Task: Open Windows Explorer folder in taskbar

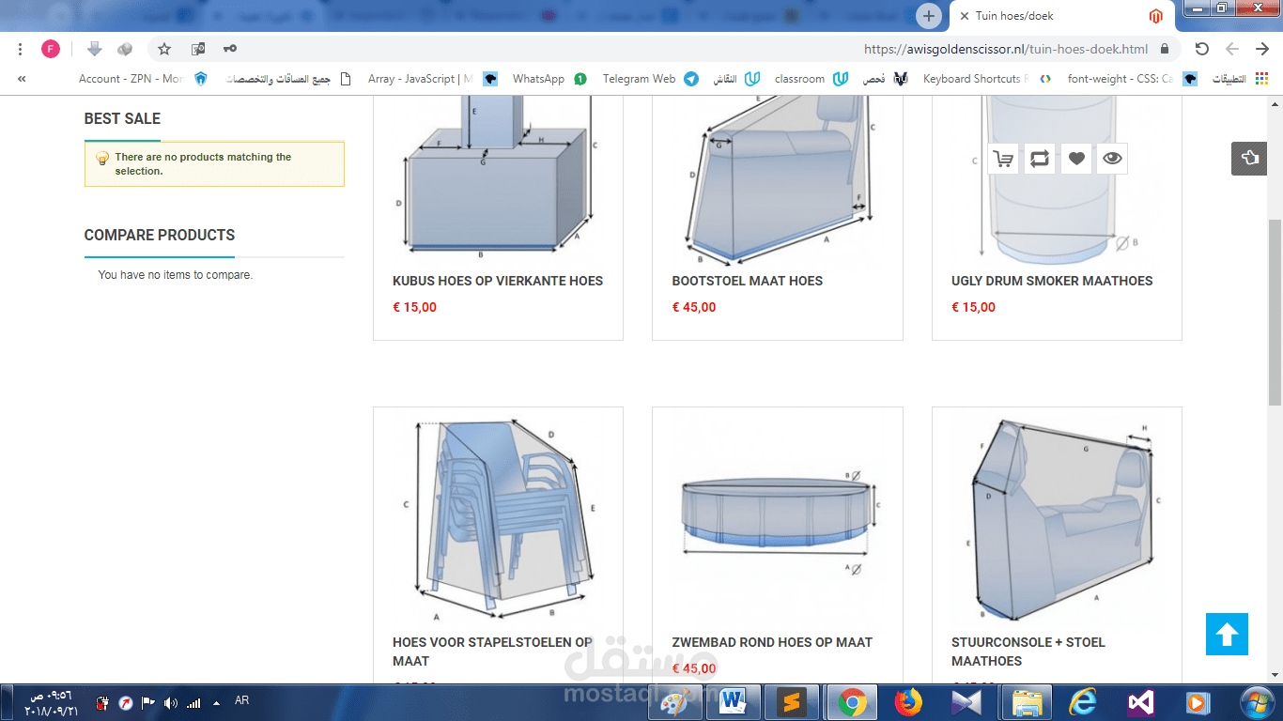Action: click(x=1026, y=701)
